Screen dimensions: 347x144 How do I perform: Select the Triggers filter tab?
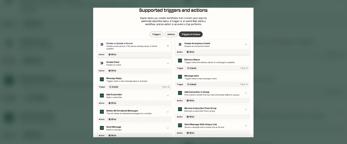(x=156, y=35)
